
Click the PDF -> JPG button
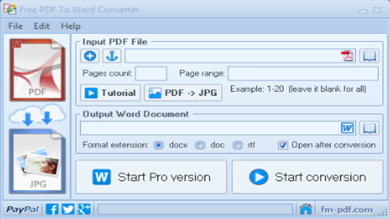click(x=183, y=93)
